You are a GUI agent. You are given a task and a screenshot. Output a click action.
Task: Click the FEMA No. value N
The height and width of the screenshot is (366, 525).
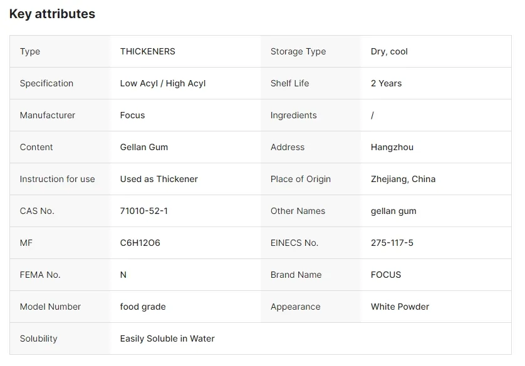123,275
